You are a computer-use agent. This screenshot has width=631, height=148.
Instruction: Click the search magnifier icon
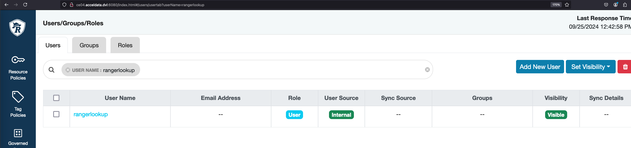pos(52,70)
